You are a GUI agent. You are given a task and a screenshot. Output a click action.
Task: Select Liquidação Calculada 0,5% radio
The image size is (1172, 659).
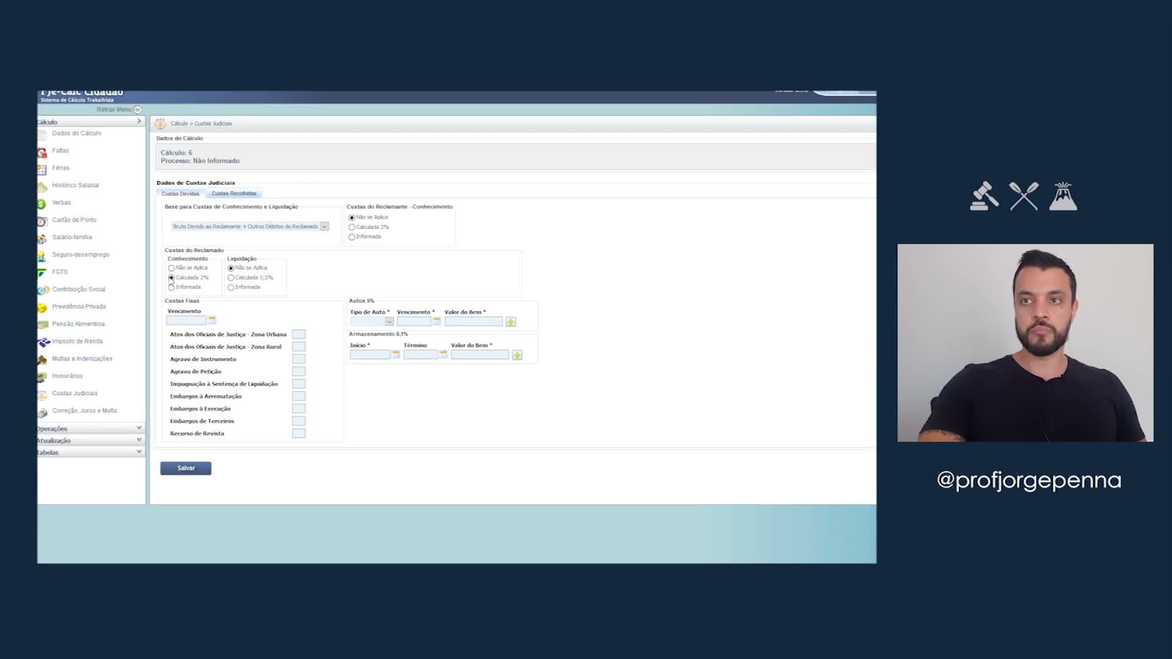point(231,278)
